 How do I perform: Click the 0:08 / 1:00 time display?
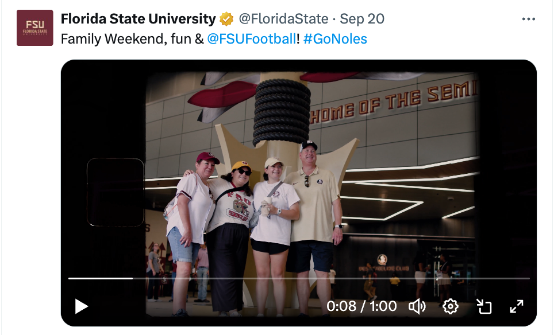coord(361,306)
